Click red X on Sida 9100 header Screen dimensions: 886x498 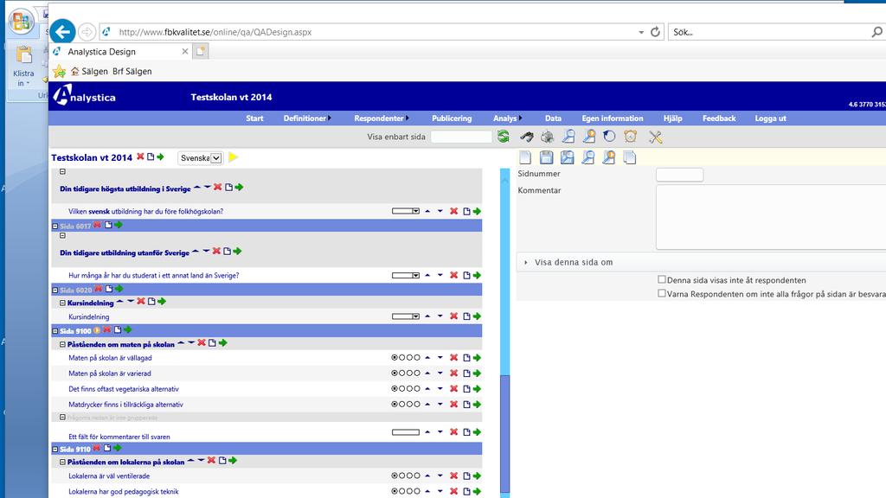coord(106,330)
